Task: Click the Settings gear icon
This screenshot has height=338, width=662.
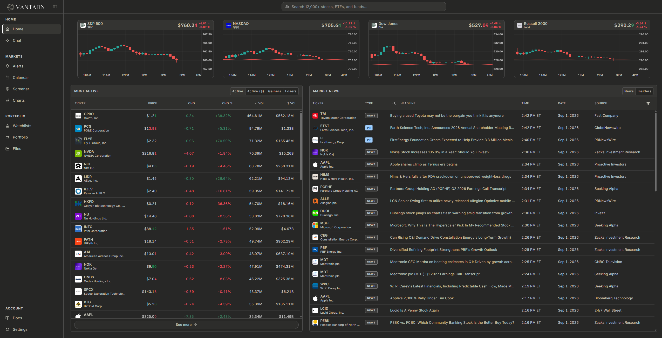Action: coord(8,329)
